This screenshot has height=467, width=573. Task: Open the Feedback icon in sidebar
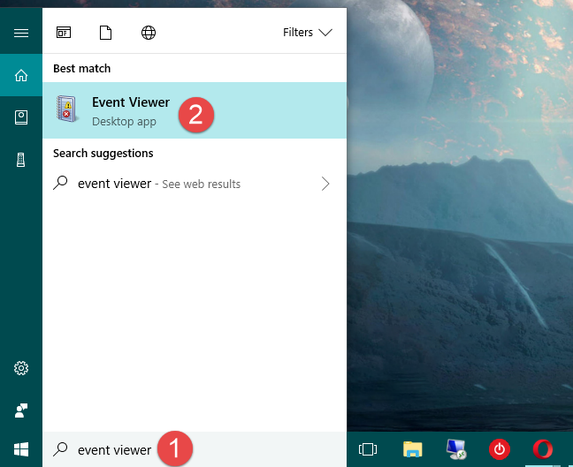pyautogui.click(x=21, y=411)
